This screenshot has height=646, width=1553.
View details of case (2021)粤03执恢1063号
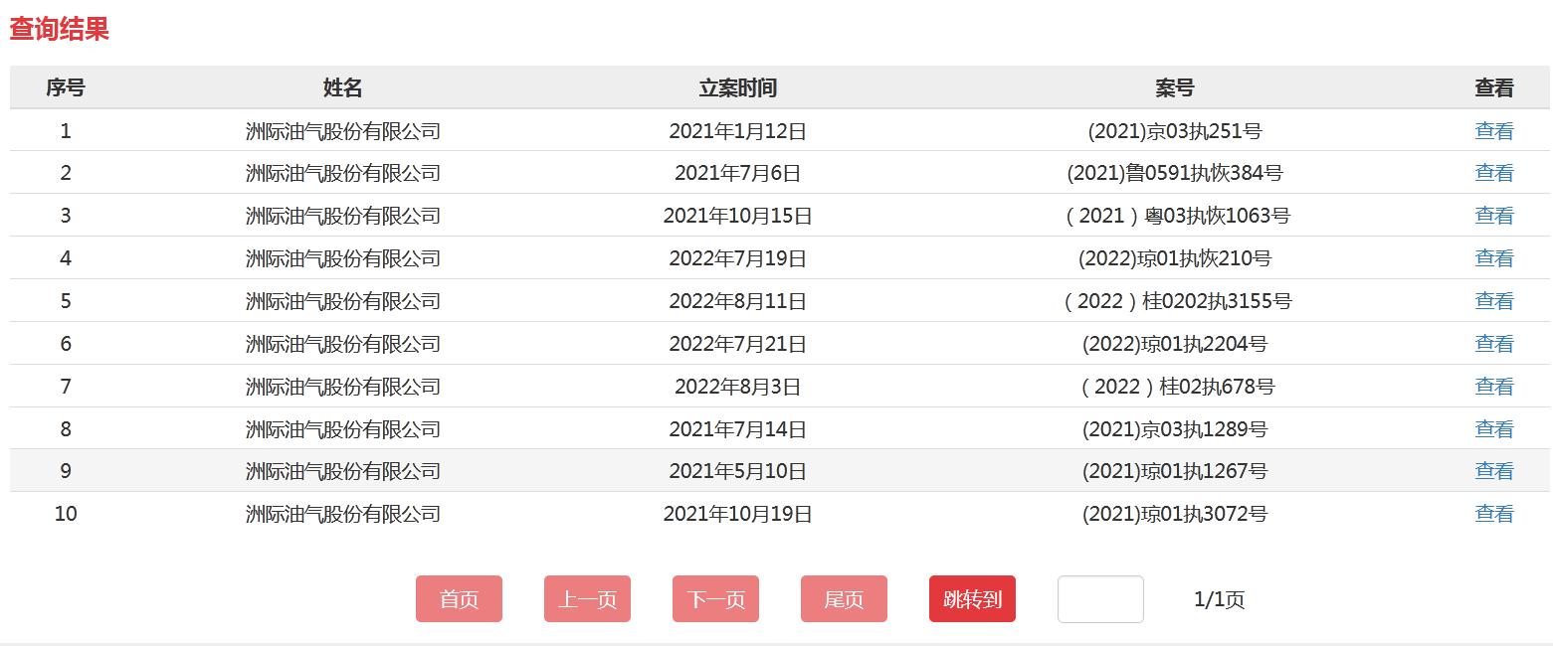[x=1493, y=216]
